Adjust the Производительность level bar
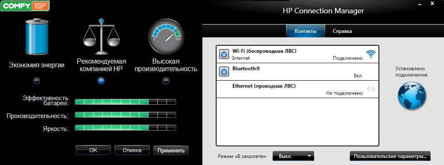The width and height of the screenshot is (444, 165). (126, 115)
